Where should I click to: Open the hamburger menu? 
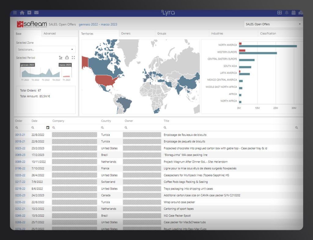click(x=15, y=13)
